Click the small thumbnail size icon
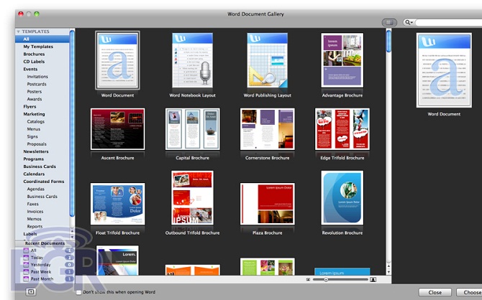This screenshot has width=482, height=300. (x=308, y=279)
